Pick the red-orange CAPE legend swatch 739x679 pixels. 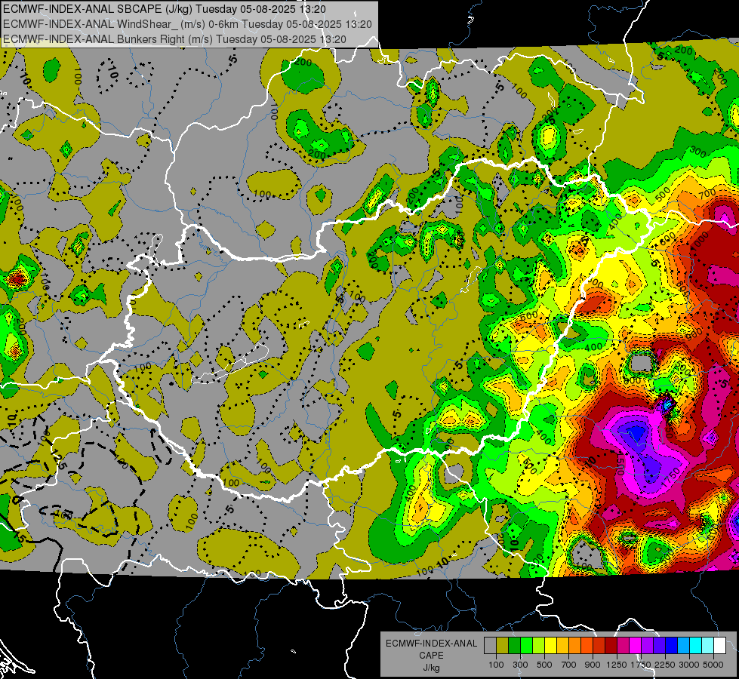click(587, 646)
